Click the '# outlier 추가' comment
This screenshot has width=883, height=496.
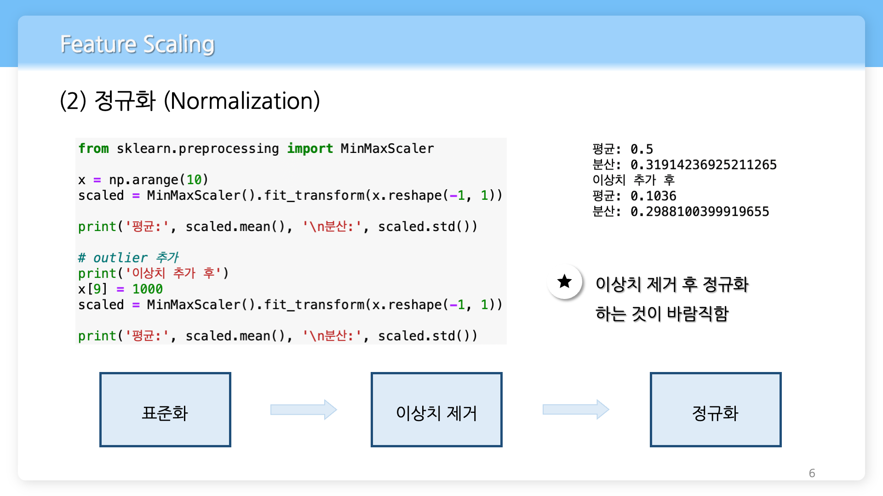[x=128, y=258]
